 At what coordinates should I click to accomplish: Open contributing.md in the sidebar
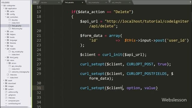pyautogui.click(x=14, y=103)
